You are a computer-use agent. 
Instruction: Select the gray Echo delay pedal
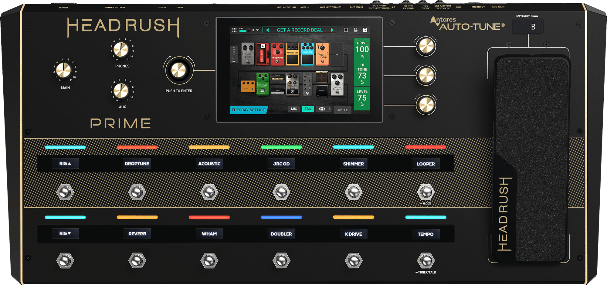coord(307,84)
